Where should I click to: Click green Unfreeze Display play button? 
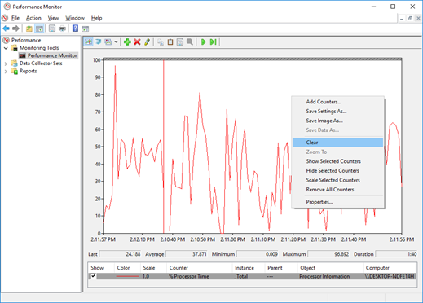click(x=204, y=42)
